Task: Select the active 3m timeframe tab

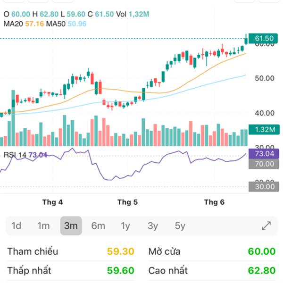Action: (71, 226)
